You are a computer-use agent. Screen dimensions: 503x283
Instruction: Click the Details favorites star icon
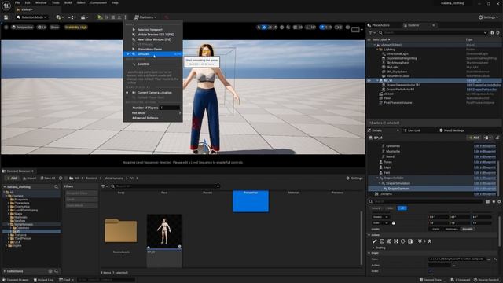[x=494, y=201]
